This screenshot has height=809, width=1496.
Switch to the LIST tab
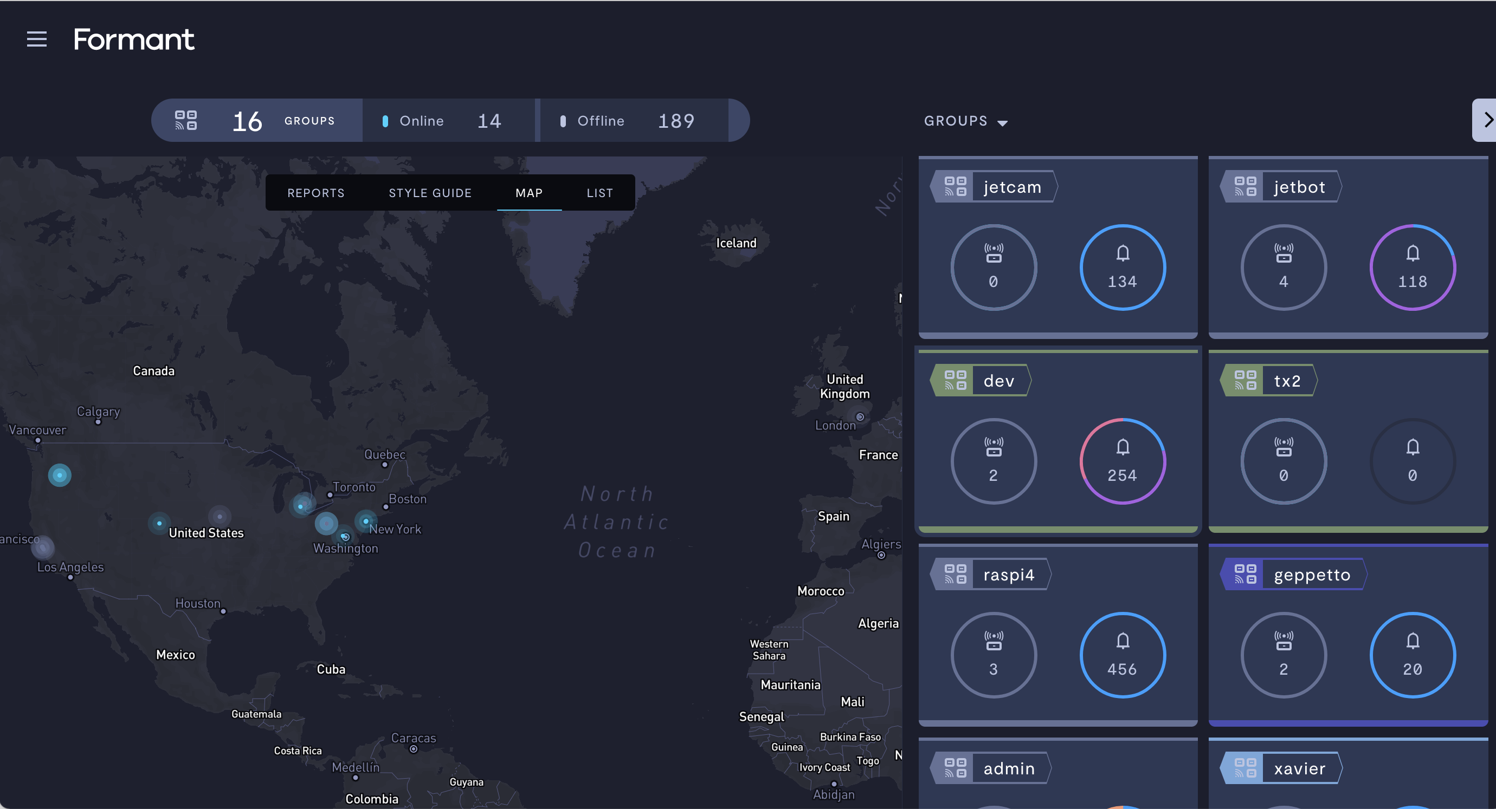click(x=599, y=193)
